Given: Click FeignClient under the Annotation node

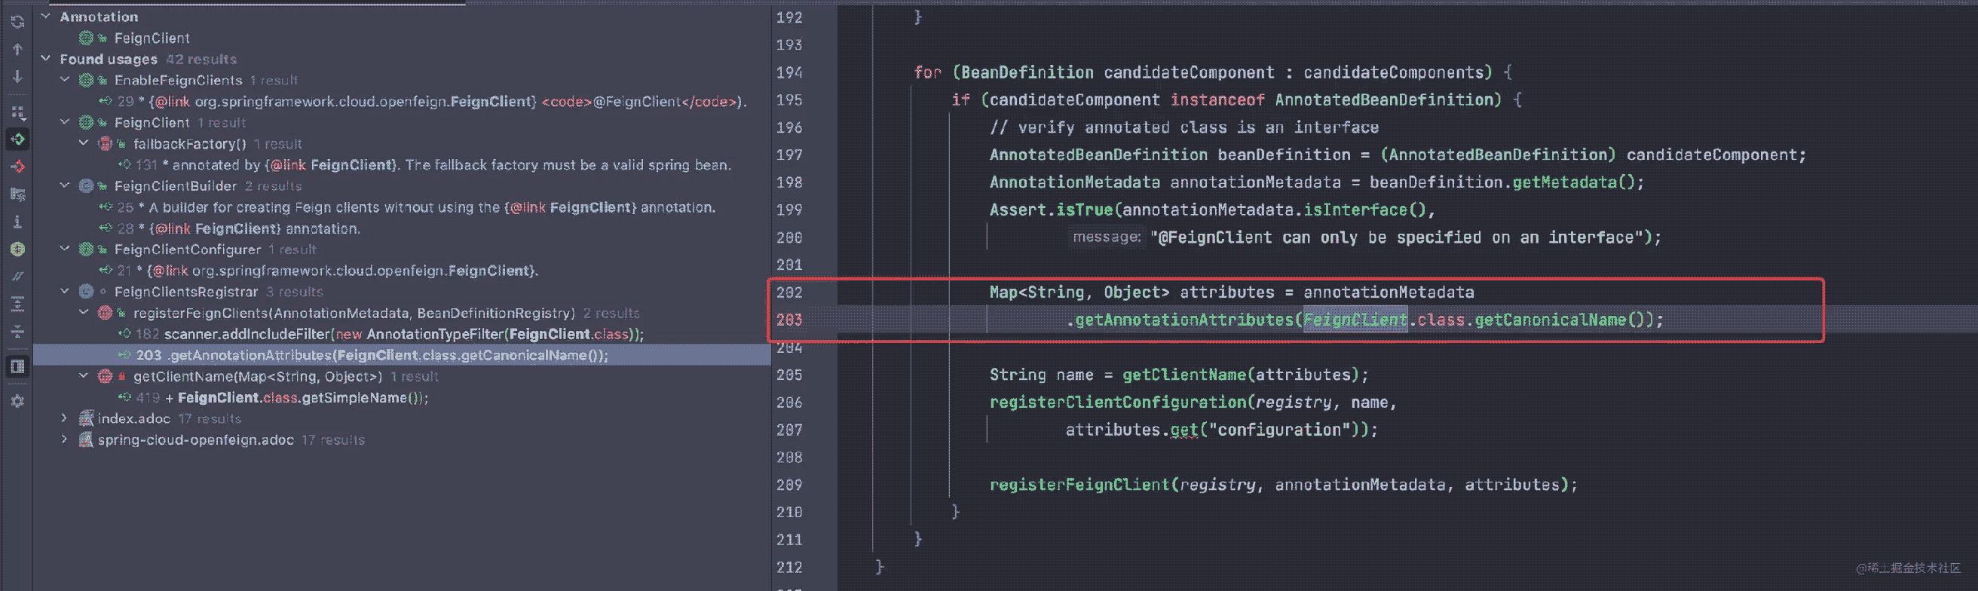Looking at the screenshot, I should point(152,38).
